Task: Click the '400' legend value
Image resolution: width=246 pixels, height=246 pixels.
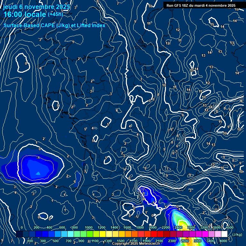Action: tap(49, 227)
